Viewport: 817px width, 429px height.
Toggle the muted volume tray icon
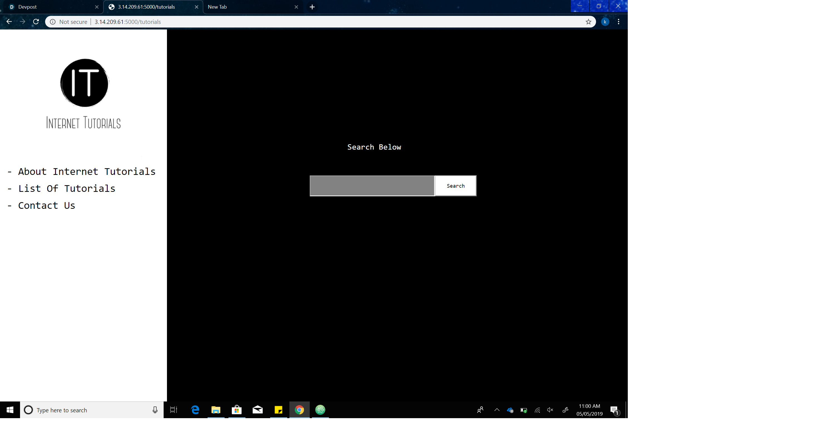click(550, 410)
